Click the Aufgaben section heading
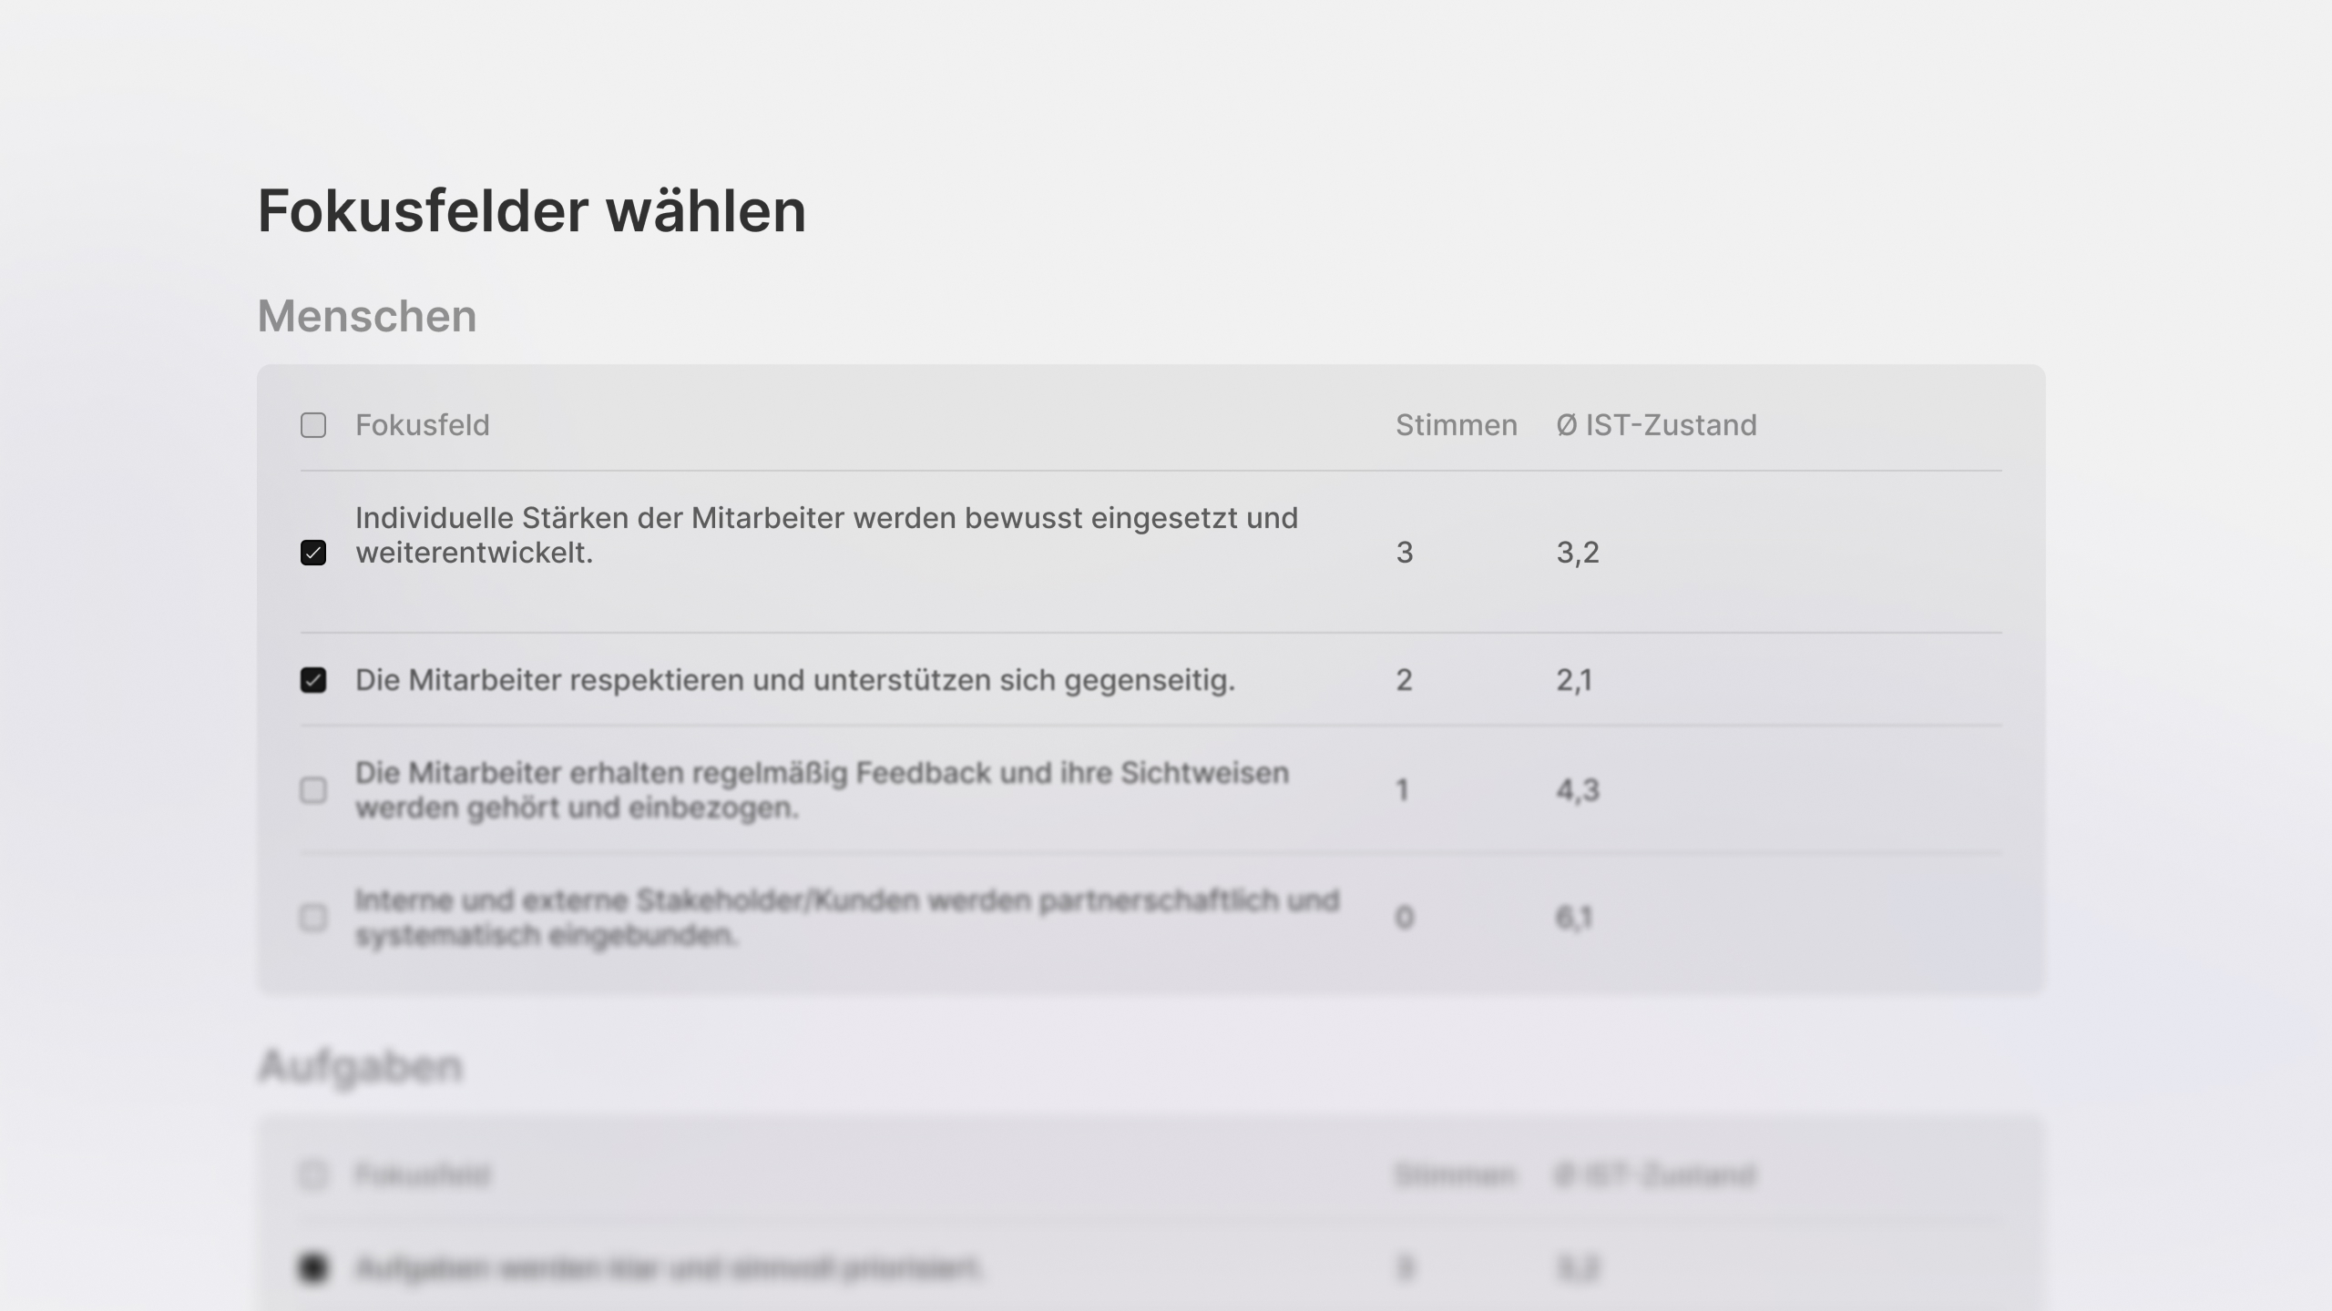Image resolution: width=2332 pixels, height=1311 pixels. (361, 1066)
